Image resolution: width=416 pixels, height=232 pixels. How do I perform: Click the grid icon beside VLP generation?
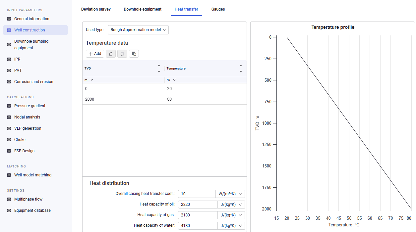point(9,128)
